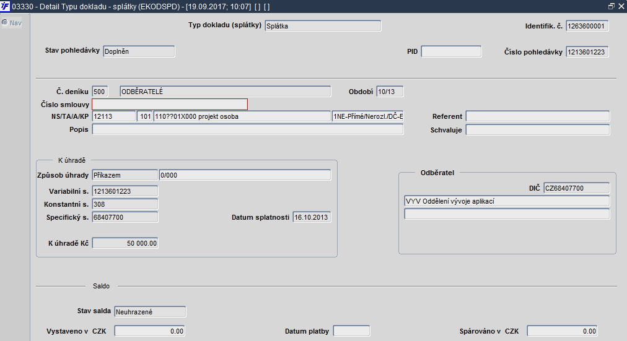Click the empty Datum platby field
This screenshot has height=341, width=627.
click(351, 331)
